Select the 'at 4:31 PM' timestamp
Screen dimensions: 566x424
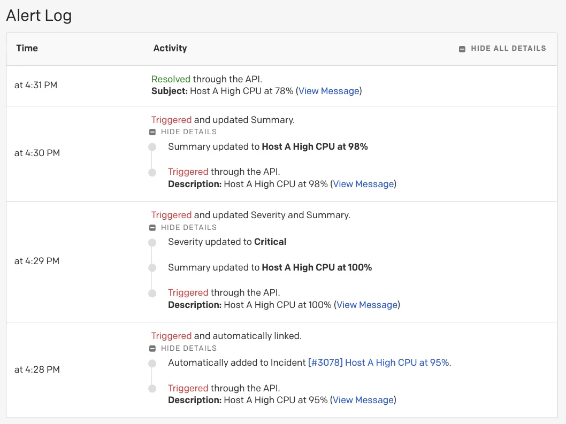(x=36, y=85)
